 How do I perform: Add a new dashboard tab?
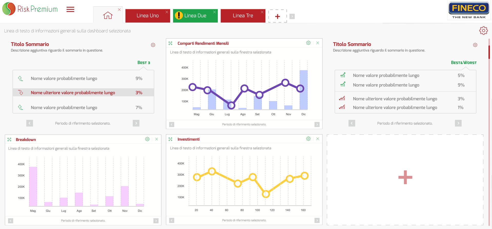click(x=278, y=16)
